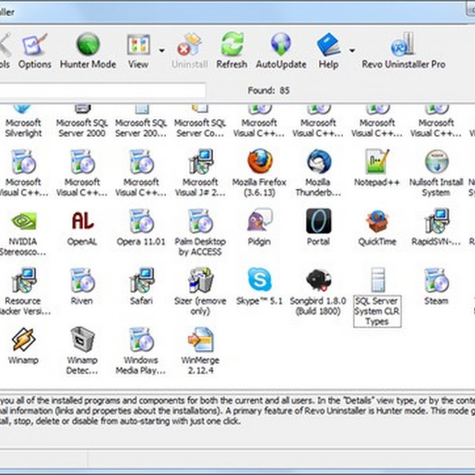Expand the Help dropdown arrow
The height and width of the screenshot is (475, 475).
[352, 50]
